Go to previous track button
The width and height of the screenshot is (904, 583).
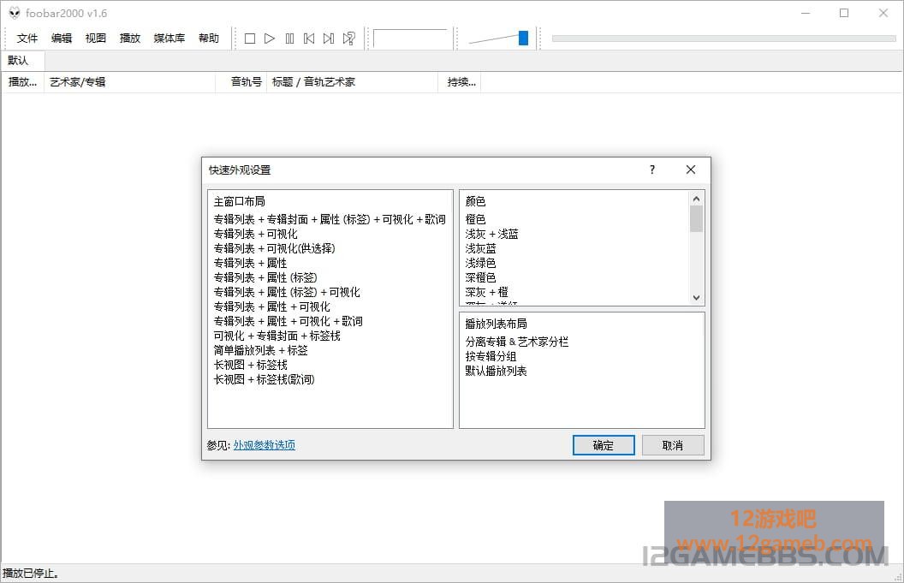309,39
